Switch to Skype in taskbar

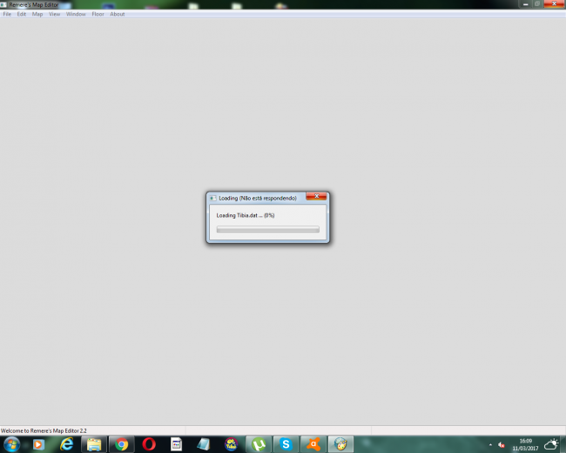pos(286,444)
